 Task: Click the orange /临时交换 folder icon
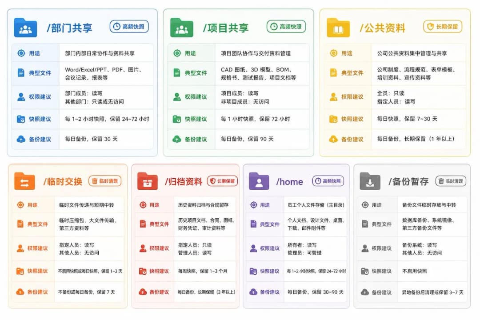[x=24, y=181]
